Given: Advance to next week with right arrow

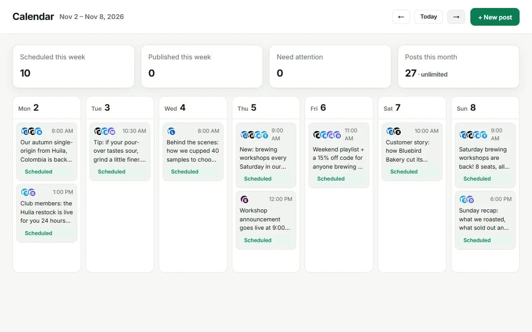Looking at the screenshot, I should 456,17.
